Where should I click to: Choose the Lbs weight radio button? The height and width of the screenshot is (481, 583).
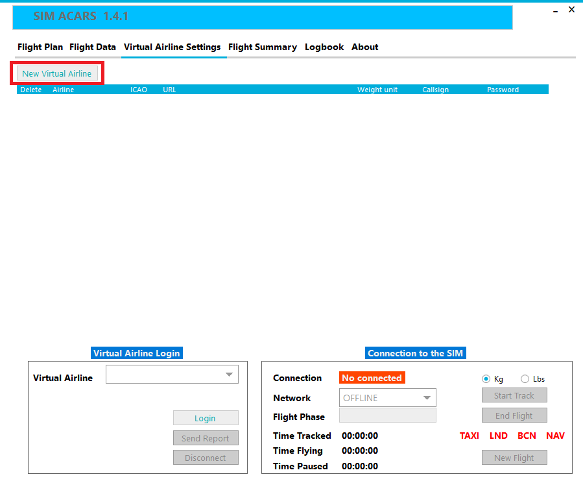[x=525, y=379]
